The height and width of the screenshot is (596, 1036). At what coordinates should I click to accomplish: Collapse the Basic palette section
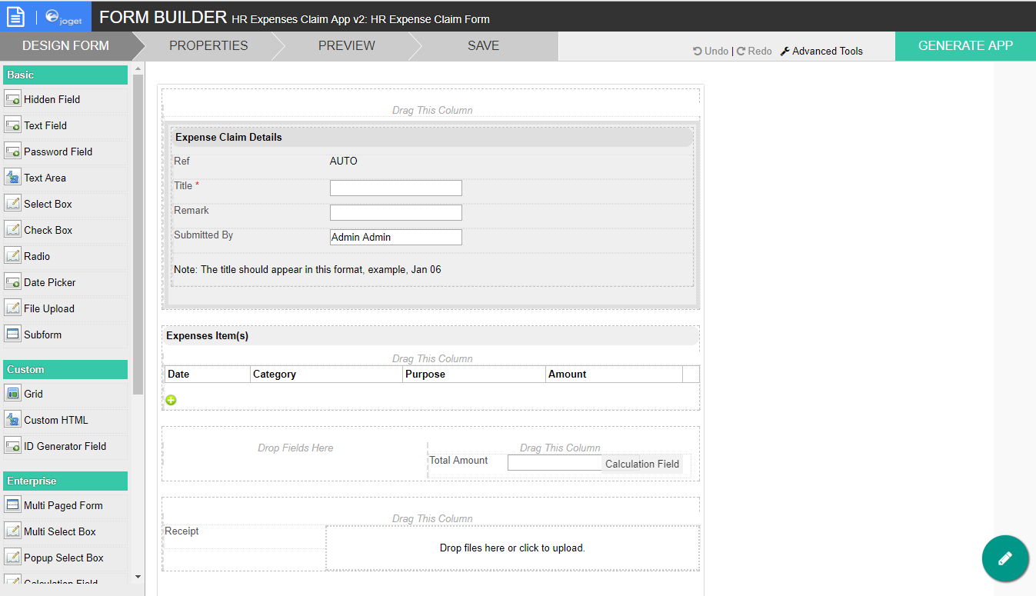pos(65,75)
